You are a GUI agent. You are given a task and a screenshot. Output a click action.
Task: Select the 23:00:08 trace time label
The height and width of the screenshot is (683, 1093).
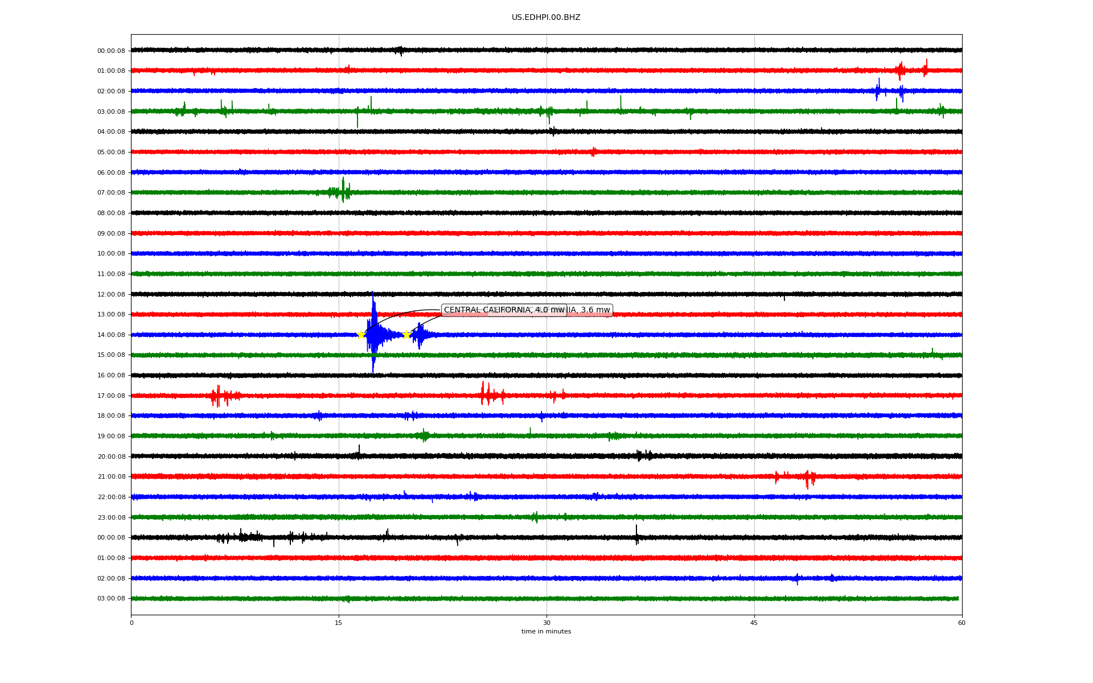(x=111, y=517)
